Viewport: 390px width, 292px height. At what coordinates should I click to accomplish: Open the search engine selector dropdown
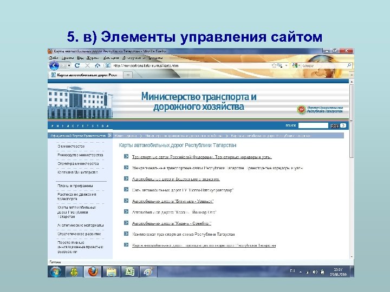(296, 65)
